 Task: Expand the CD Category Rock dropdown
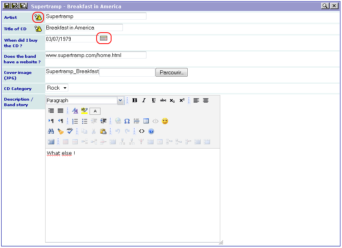pos(57,88)
